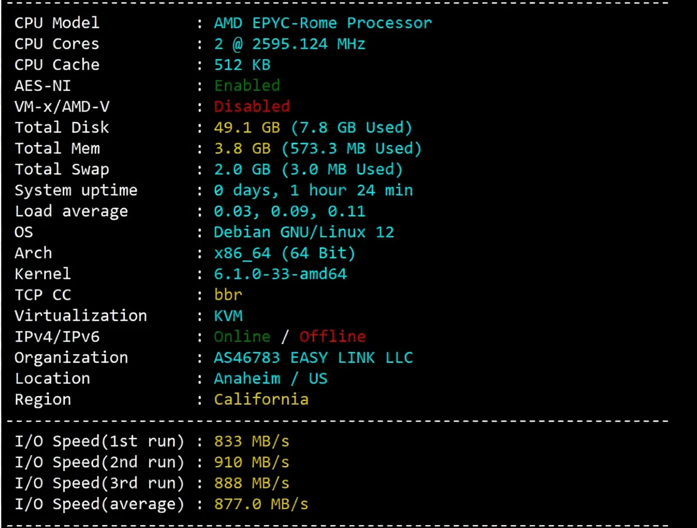This screenshot has height=528, width=697.
Task: Click the CPU Cores value 2595.124 MHz
Action: coord(290,44)
